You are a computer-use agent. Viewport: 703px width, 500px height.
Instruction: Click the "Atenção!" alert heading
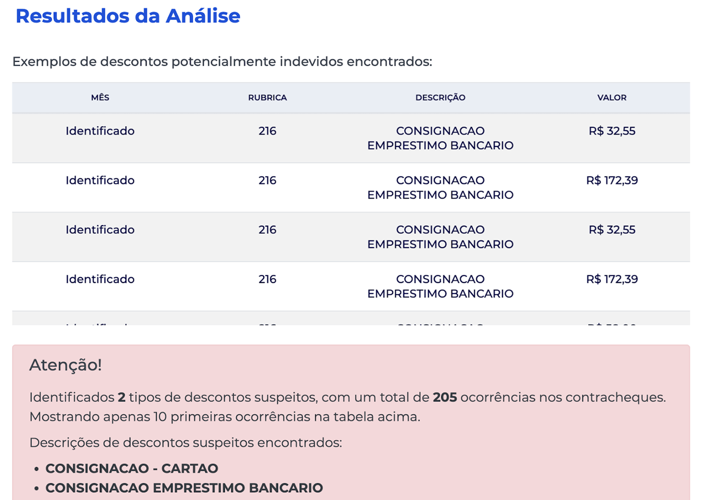coord(65,365)
